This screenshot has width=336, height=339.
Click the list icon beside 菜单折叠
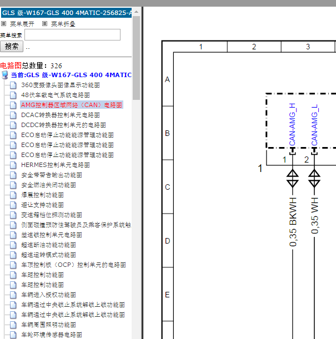(44, 23)
